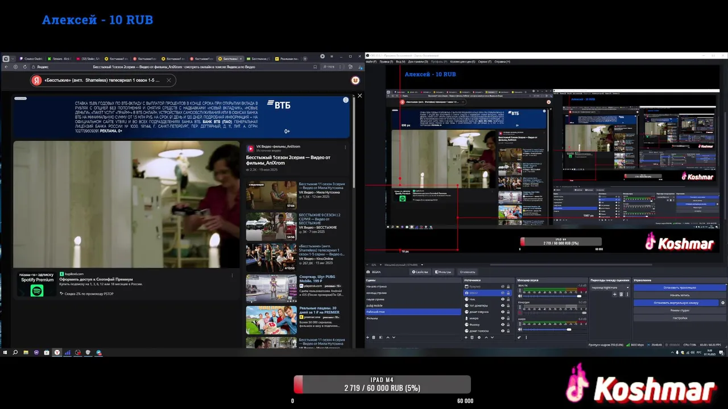728x409 pixels.
Task: Delete selected source using trash icon
Action: pos(472,337)
